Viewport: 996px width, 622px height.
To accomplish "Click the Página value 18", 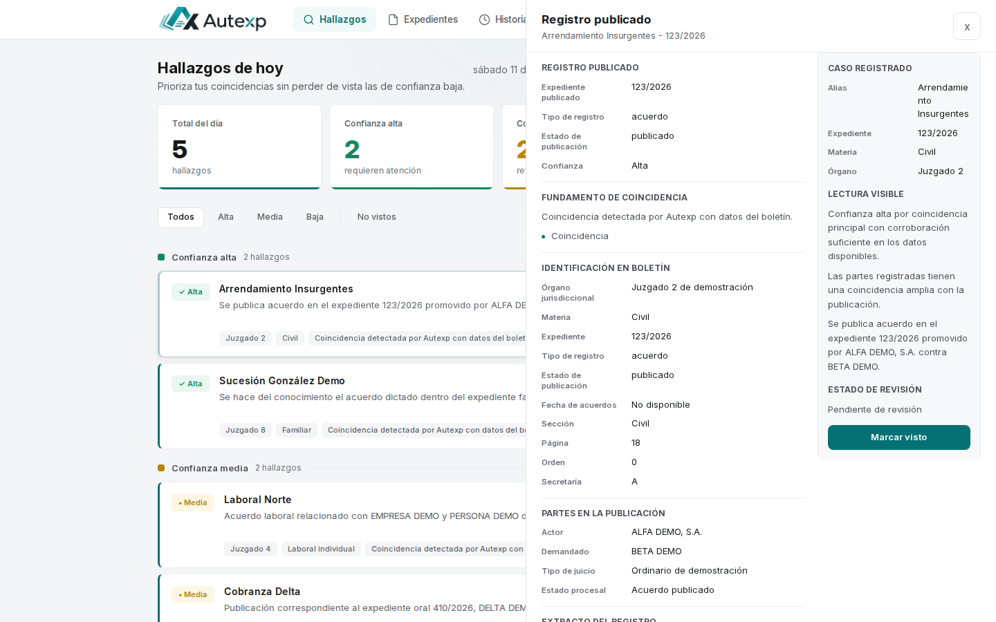I will (636, 443).
